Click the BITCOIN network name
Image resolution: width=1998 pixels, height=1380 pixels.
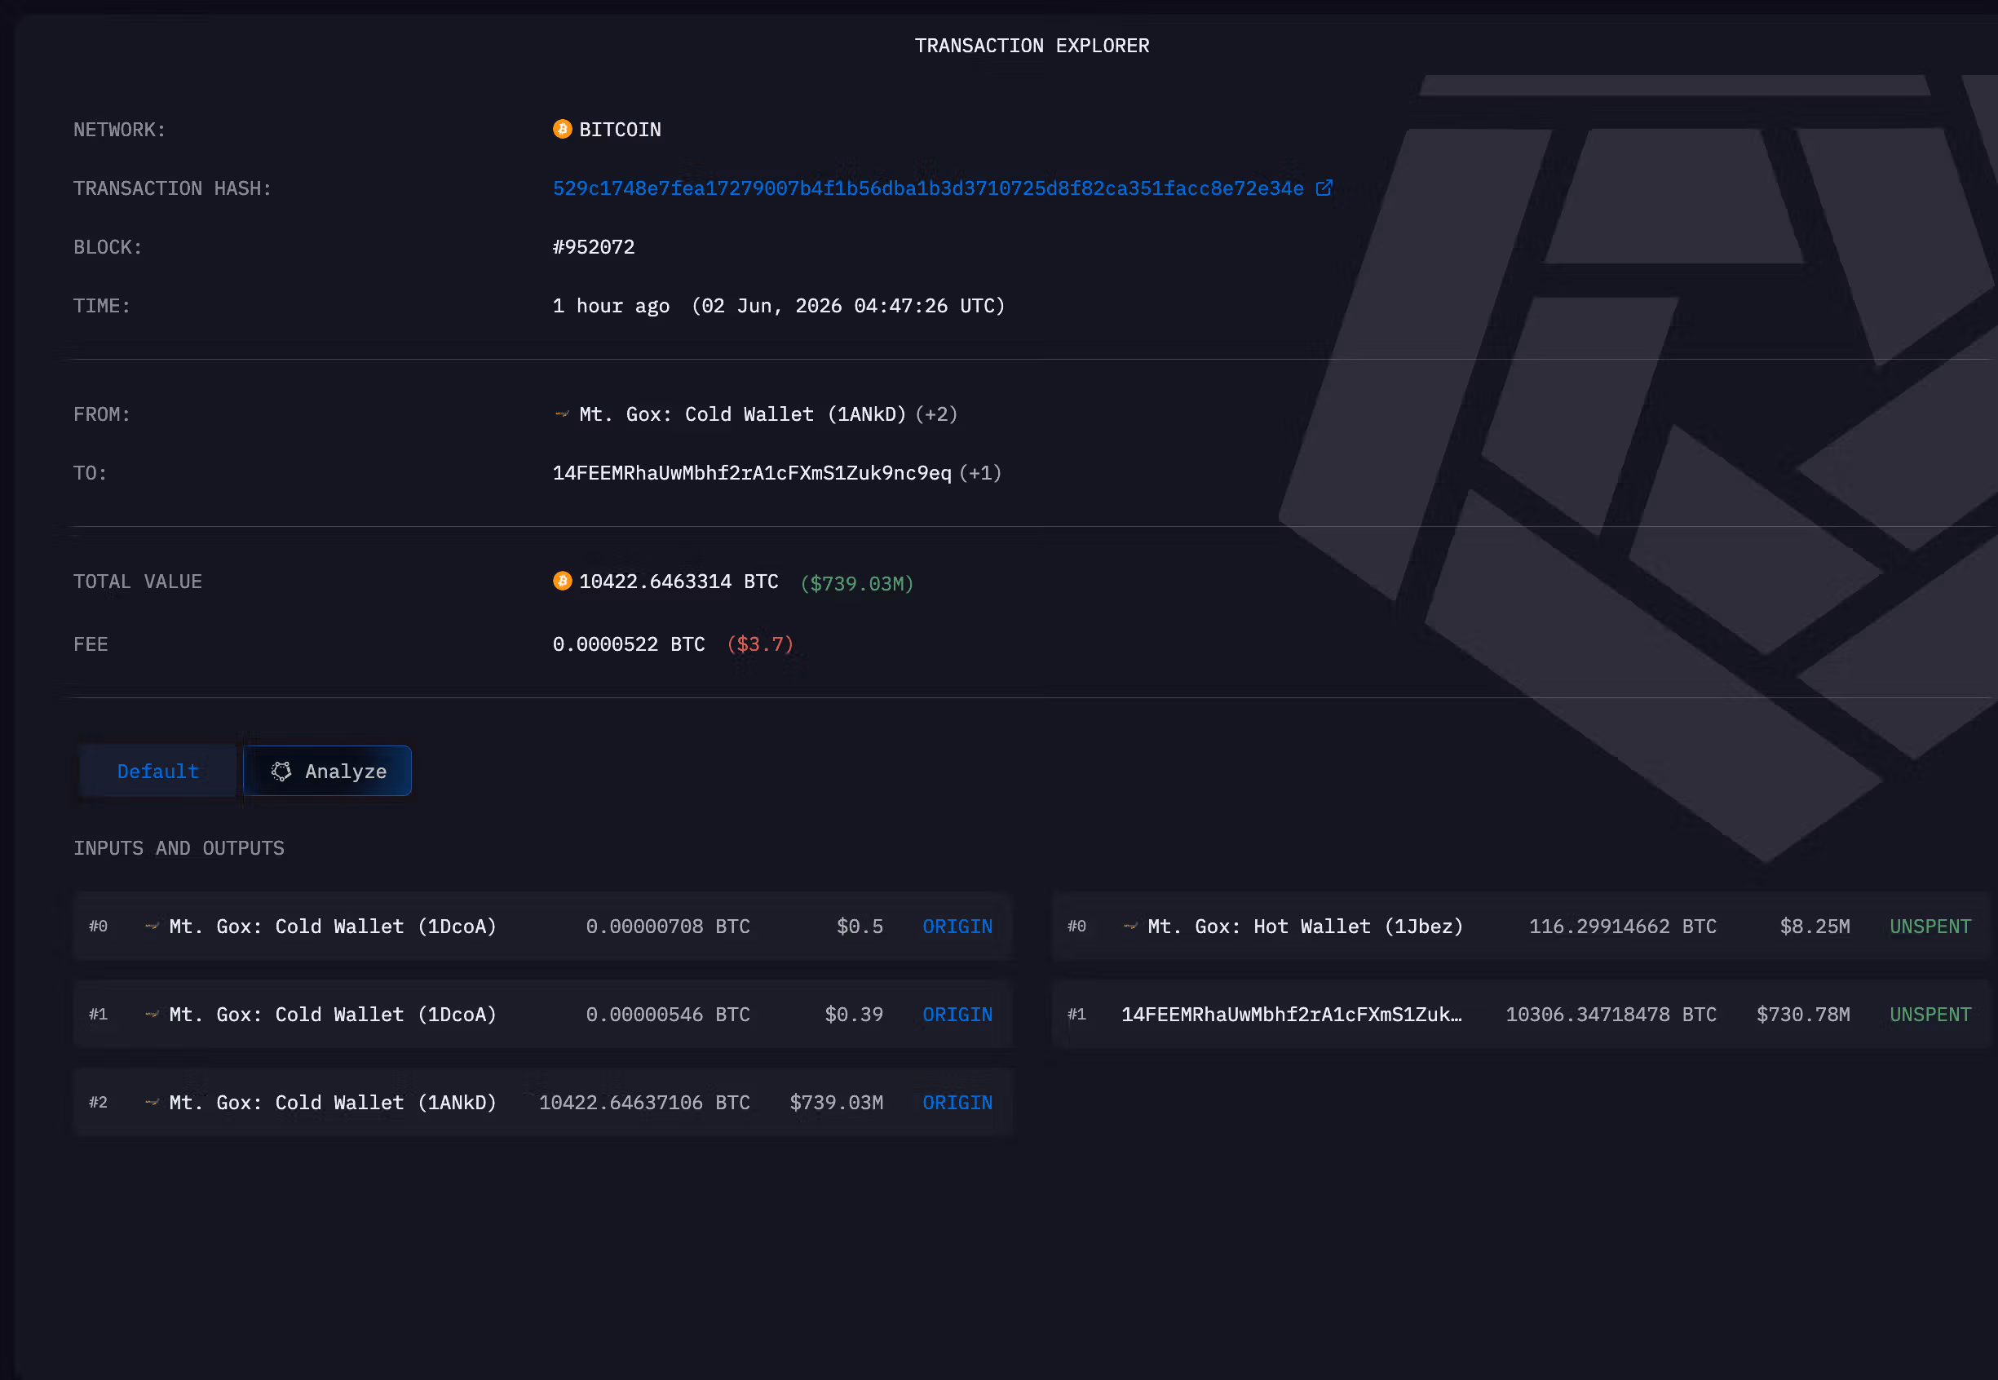coord(620,130)
